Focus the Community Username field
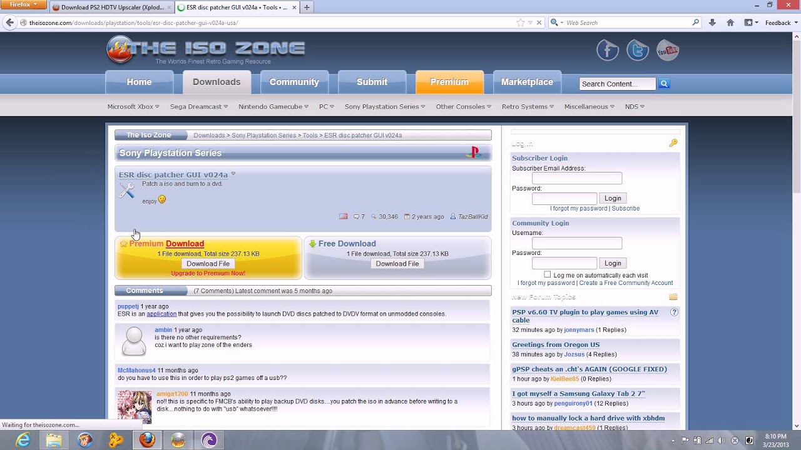 tap(577, 243)
